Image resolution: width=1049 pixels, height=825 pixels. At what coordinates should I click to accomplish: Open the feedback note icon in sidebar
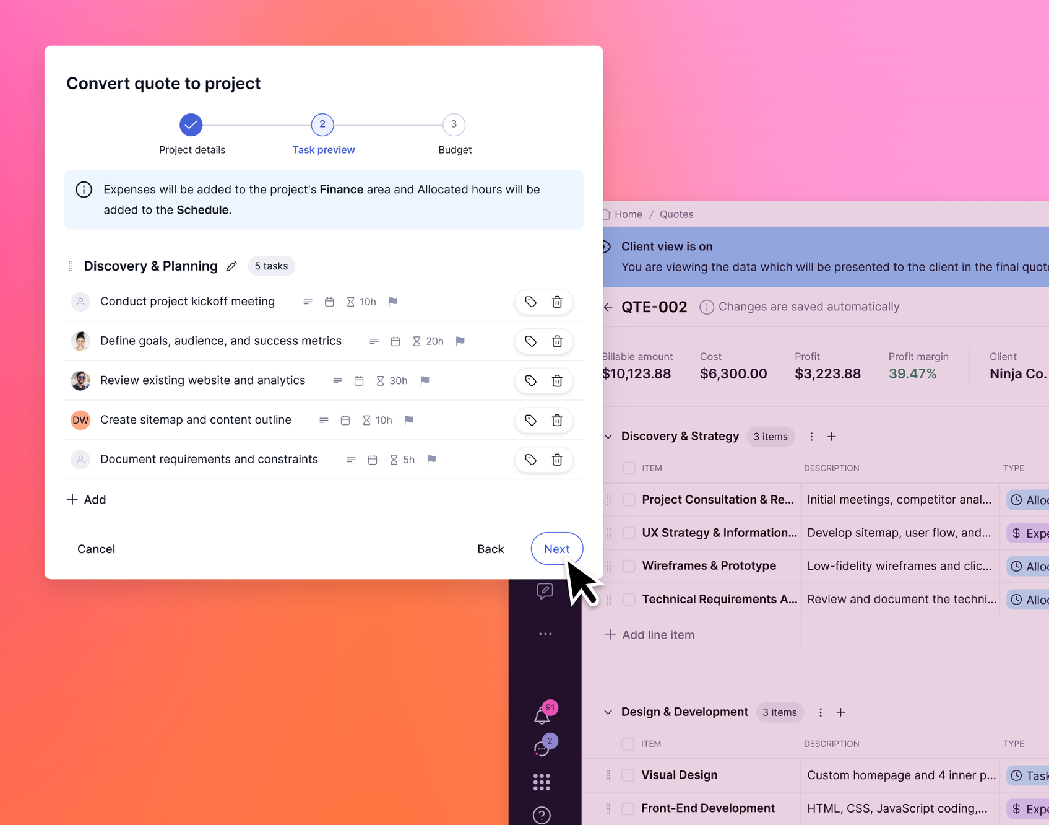pos(545,591)
